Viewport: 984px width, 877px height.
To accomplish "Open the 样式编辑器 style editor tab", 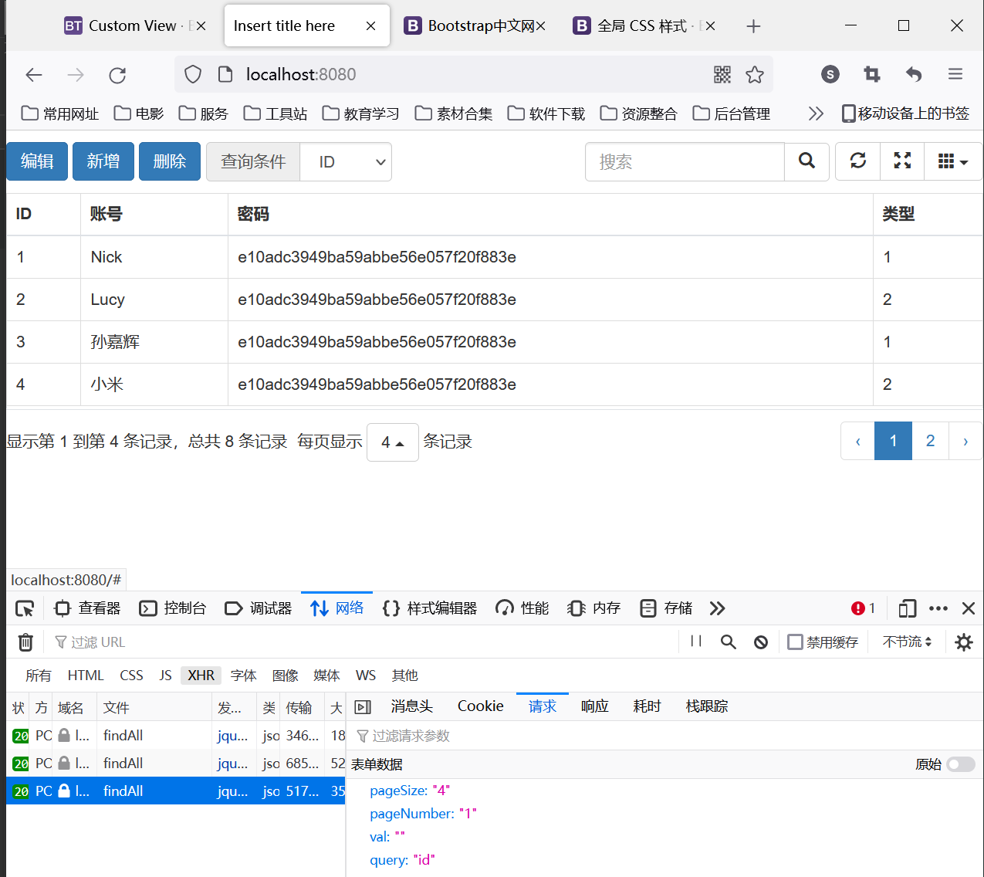I will coord(430,608).
